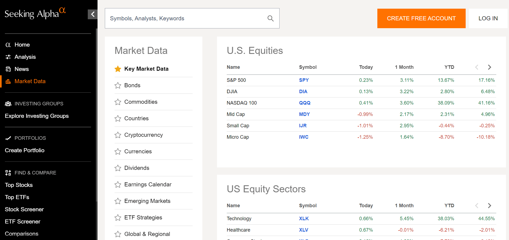Click the S&P 500 row name

pyautogui.click(x=236, y=80)
